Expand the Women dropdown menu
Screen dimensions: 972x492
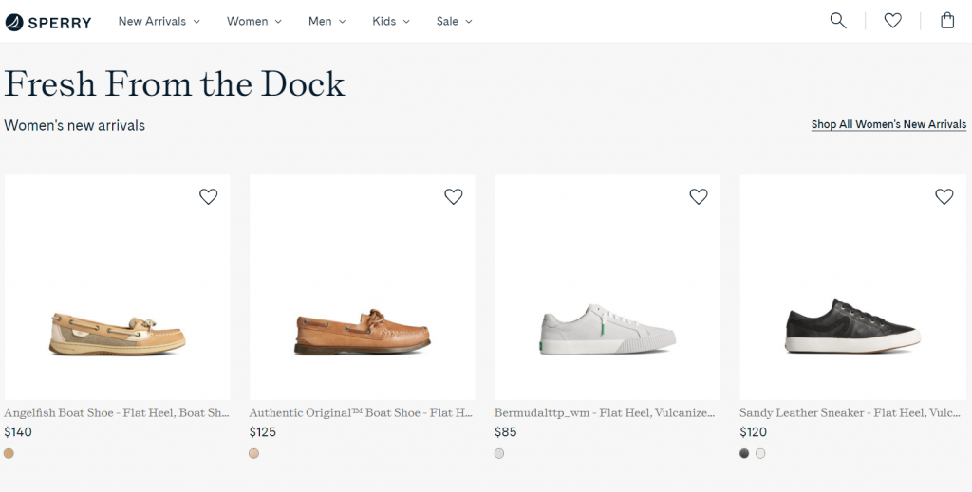click(254, 21)
